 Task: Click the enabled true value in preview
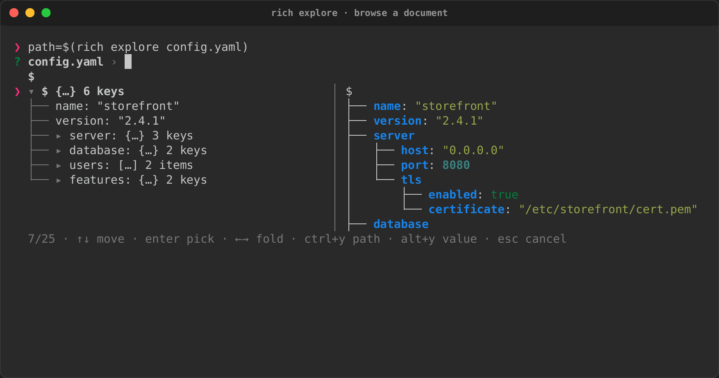point(505,195)
